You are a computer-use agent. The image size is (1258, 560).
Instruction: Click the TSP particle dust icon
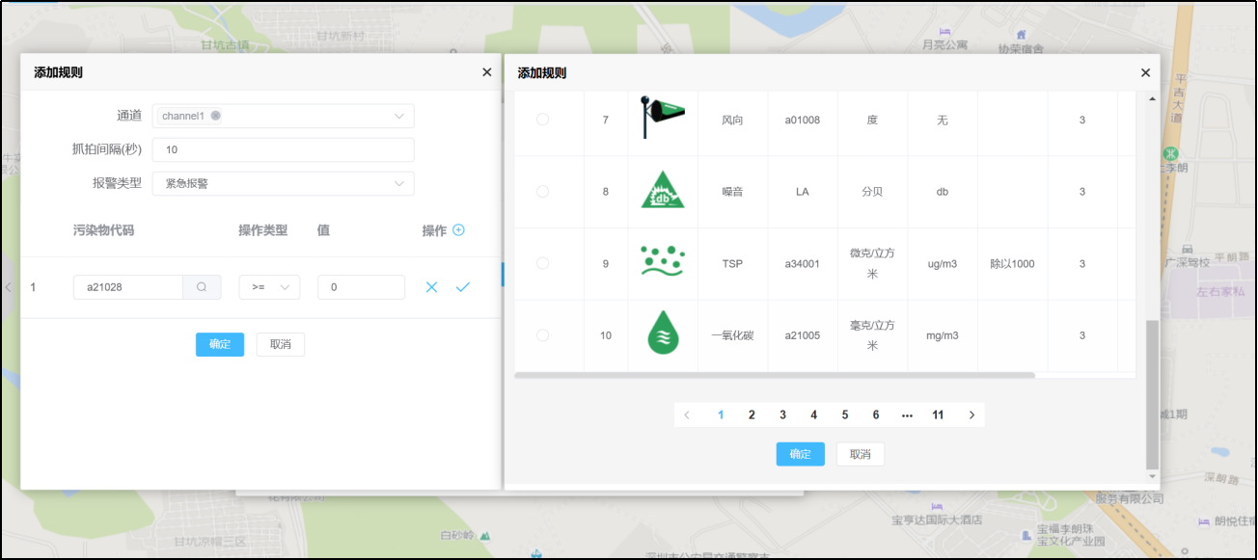(x=662, y=262)
